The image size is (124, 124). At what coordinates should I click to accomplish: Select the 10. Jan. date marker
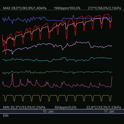(x=49, y=111)
